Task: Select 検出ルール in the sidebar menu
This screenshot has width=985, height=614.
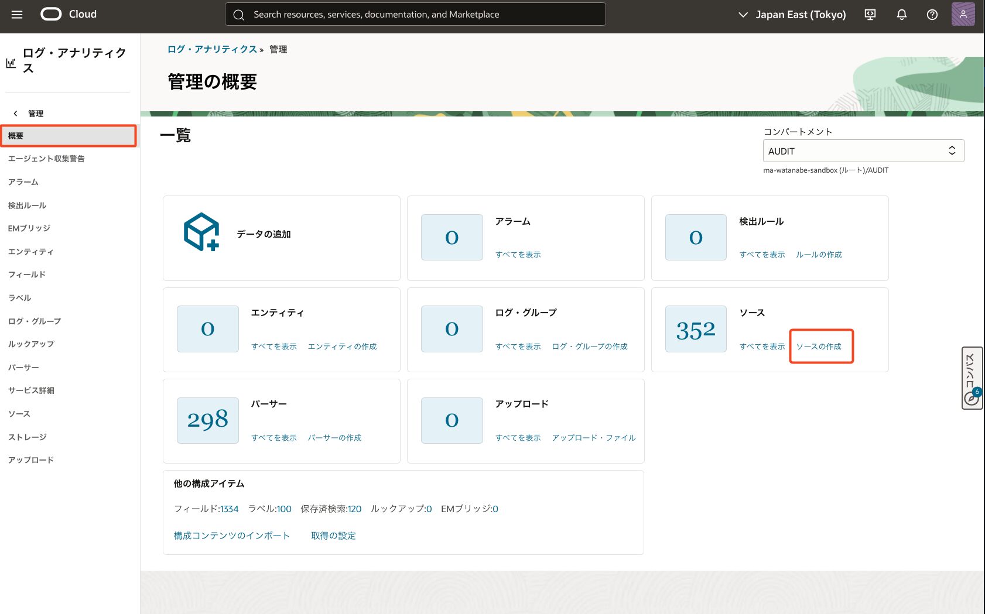Action: point(27,205)
